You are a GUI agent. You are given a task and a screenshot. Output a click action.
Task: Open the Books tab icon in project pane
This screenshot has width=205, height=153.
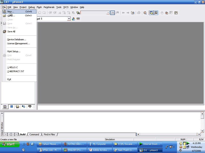[x=17, y=107]
